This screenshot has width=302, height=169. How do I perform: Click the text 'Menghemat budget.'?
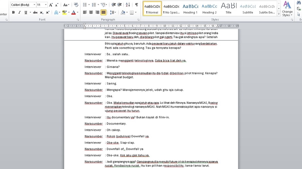(119, 77)
